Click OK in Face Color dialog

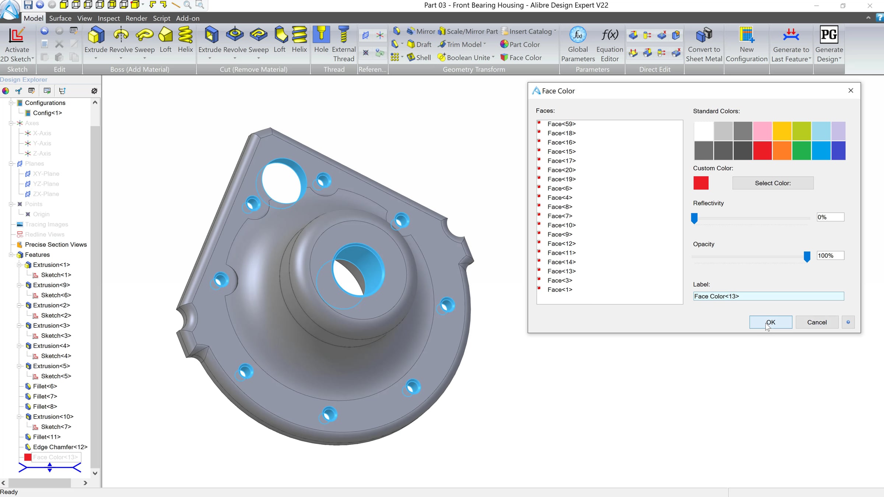tap(771, 322)
